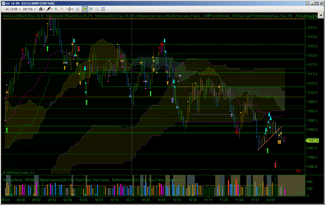Click the chart window title bar icon

tap(3, 3)
